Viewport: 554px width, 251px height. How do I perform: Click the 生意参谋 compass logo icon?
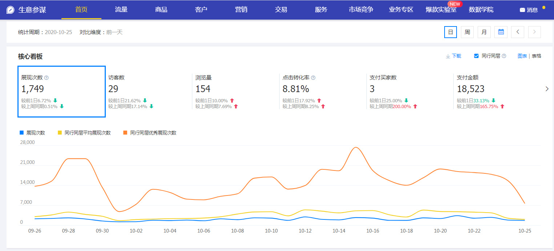point(11,10)
